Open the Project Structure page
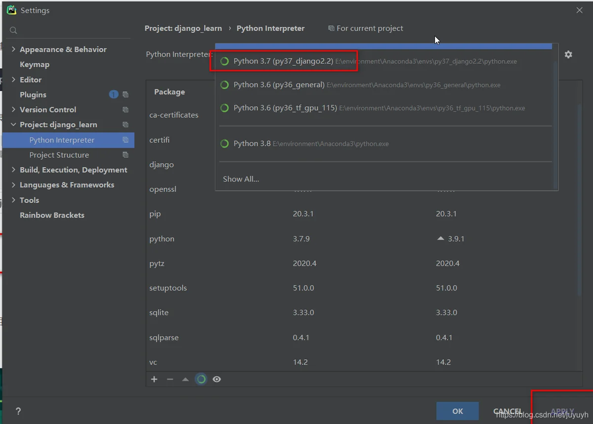The image size is (593, 424). click(x=59, y=155)
